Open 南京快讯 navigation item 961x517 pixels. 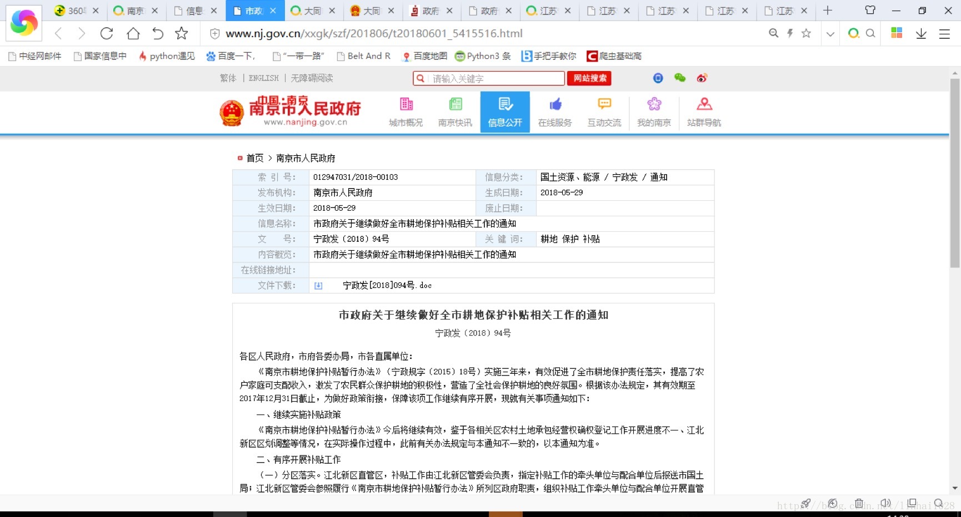(456, 113)
